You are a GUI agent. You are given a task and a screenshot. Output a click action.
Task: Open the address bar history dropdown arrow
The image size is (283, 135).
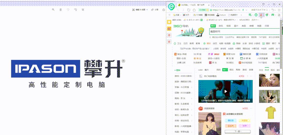click(x=247, y=10)
